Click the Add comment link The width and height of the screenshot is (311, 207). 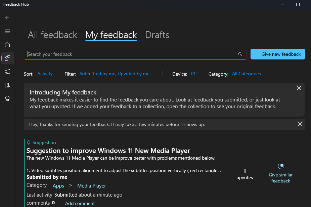point(80,203)
